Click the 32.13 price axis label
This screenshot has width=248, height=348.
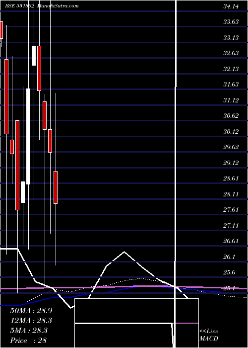(x=231, y=69)
